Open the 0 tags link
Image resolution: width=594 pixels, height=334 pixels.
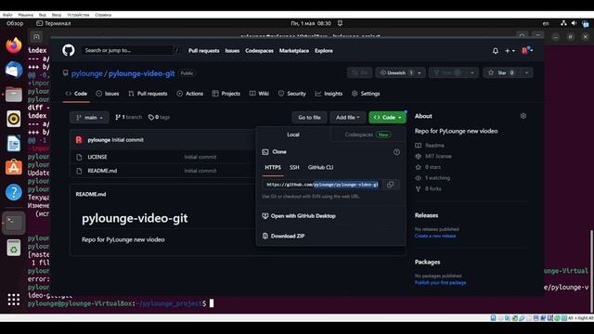click(159, 118)
